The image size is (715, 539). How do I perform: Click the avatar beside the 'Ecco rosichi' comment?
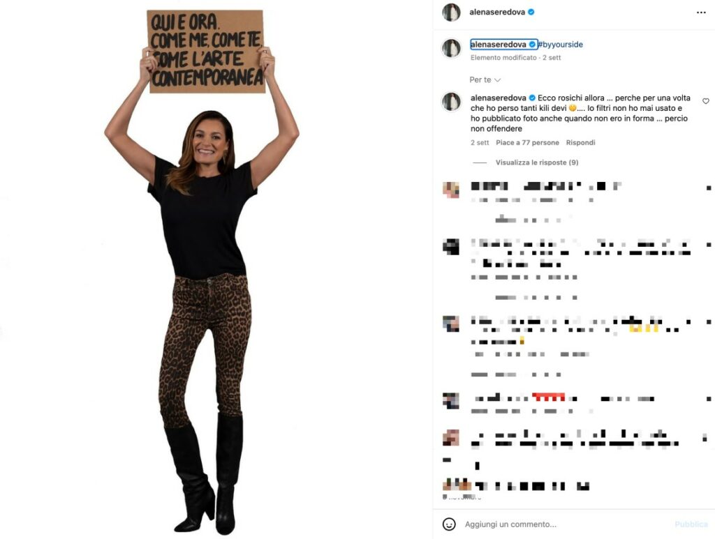(452, 102)
